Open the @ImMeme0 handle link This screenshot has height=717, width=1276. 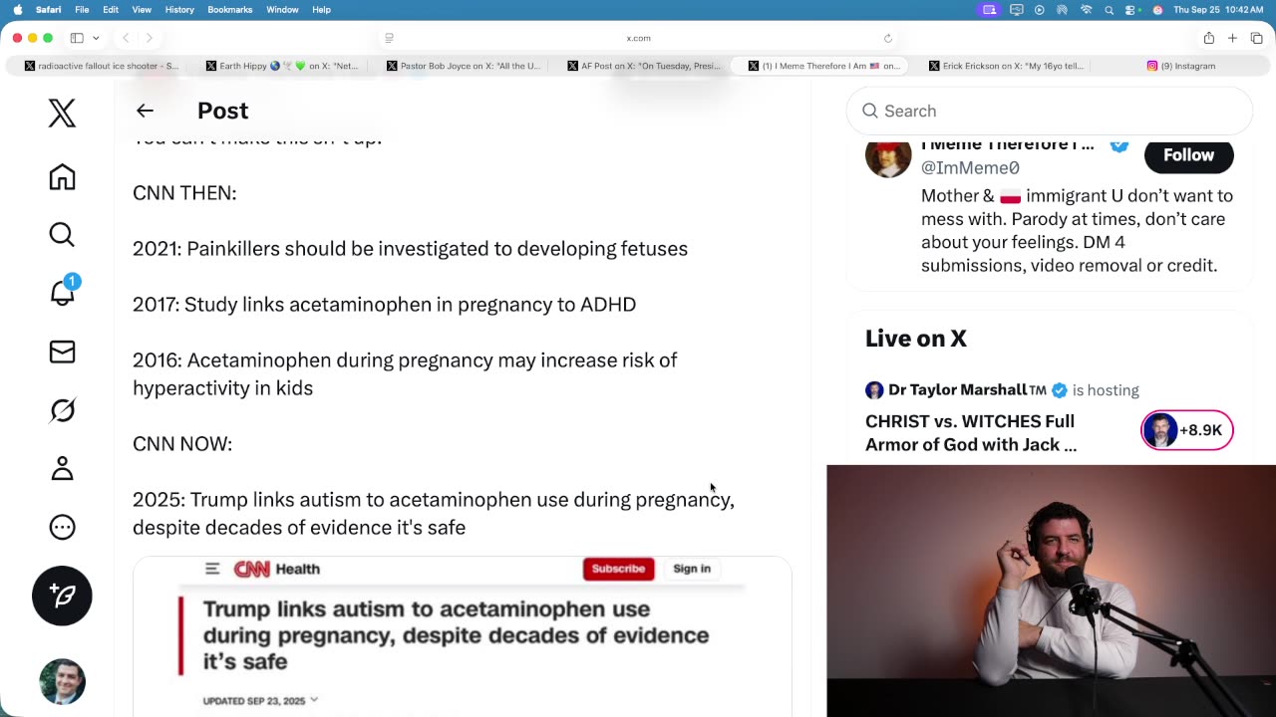tap(970, 168)
